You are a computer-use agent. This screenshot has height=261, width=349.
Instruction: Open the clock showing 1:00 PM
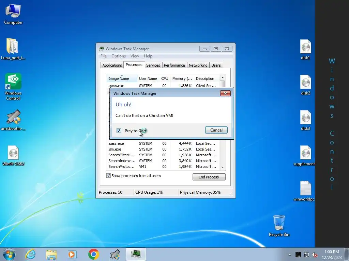click(332, 255)
